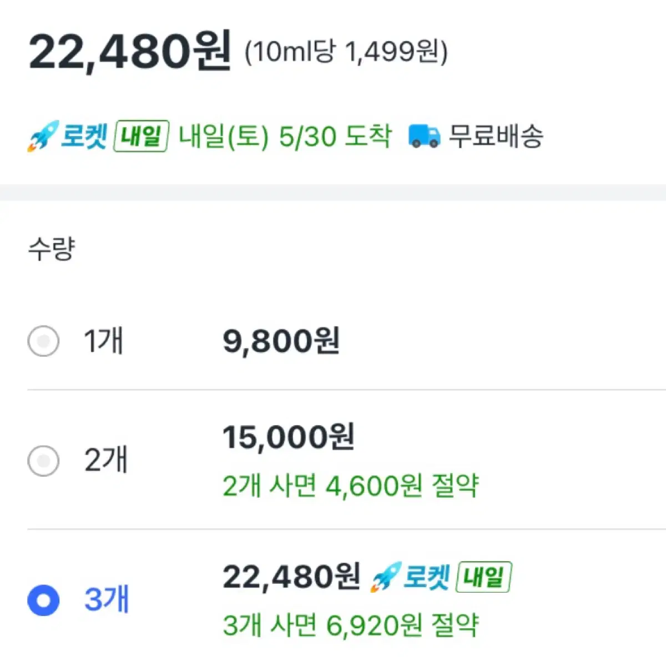
Task: Click the 내일(토) 5/30 도착 arrival text
Action: (285, 136)
